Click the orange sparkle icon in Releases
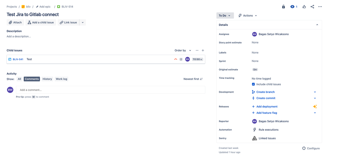Image resolution: width=338 pixels, height=161 pixels. pos(315,106)
